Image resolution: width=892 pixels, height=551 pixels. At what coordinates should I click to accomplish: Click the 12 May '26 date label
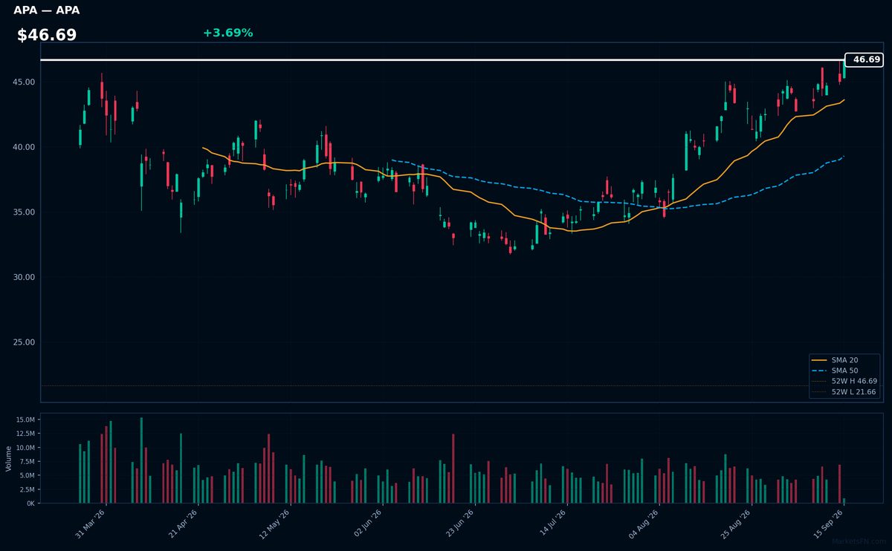tap(275, 524)
